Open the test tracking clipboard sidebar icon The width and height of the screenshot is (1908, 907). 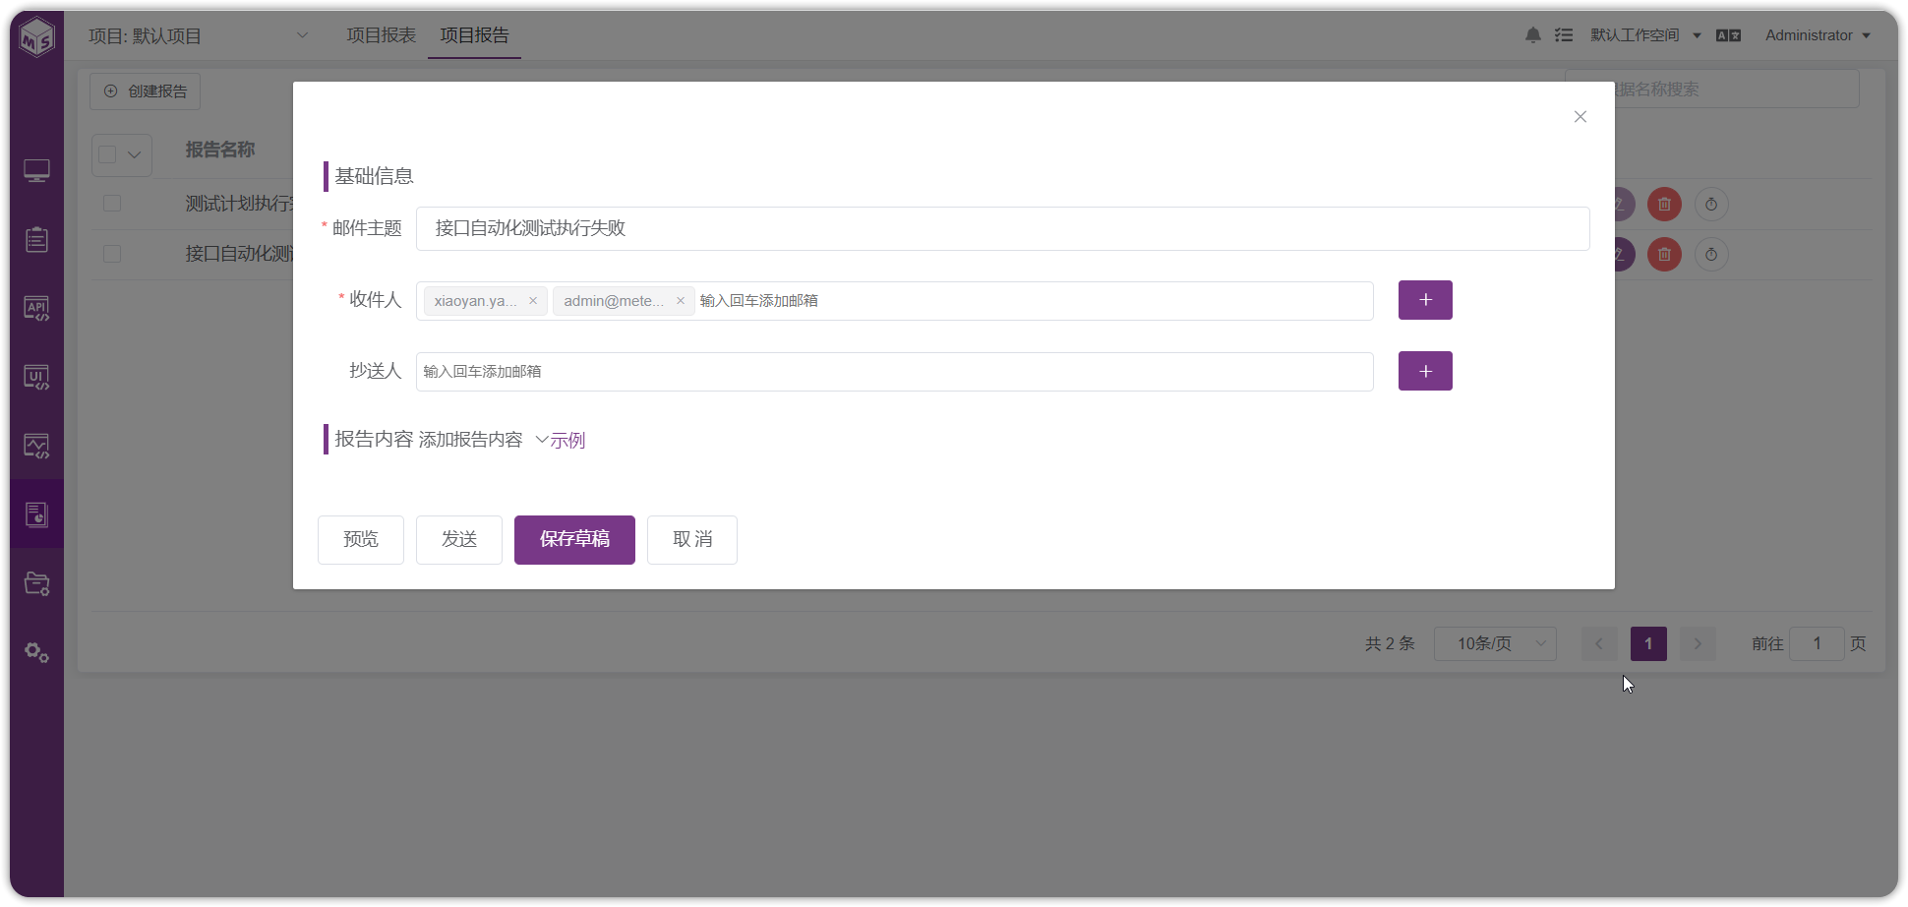37,240
